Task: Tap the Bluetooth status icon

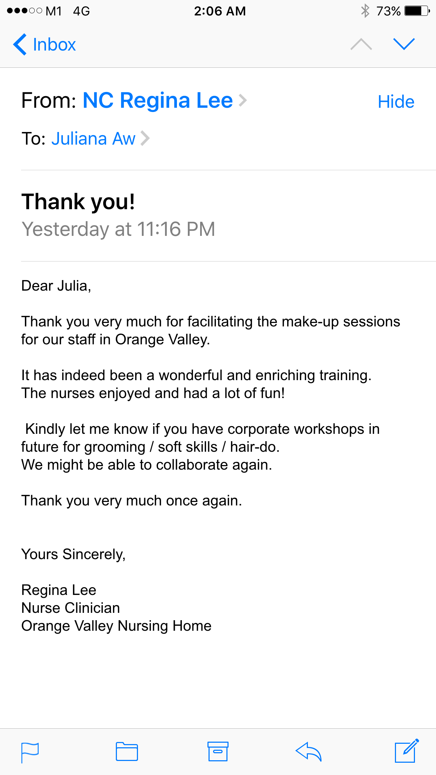Action: [365, 11]
